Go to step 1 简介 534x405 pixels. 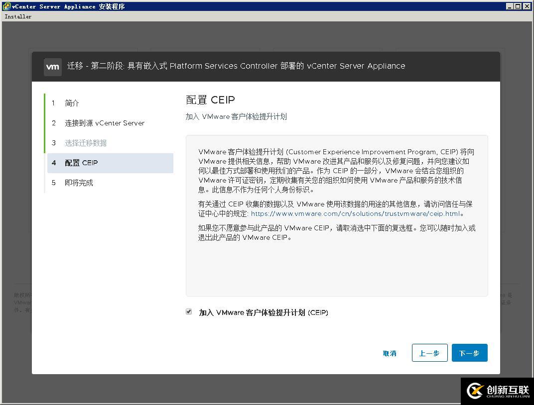point(72,103)
